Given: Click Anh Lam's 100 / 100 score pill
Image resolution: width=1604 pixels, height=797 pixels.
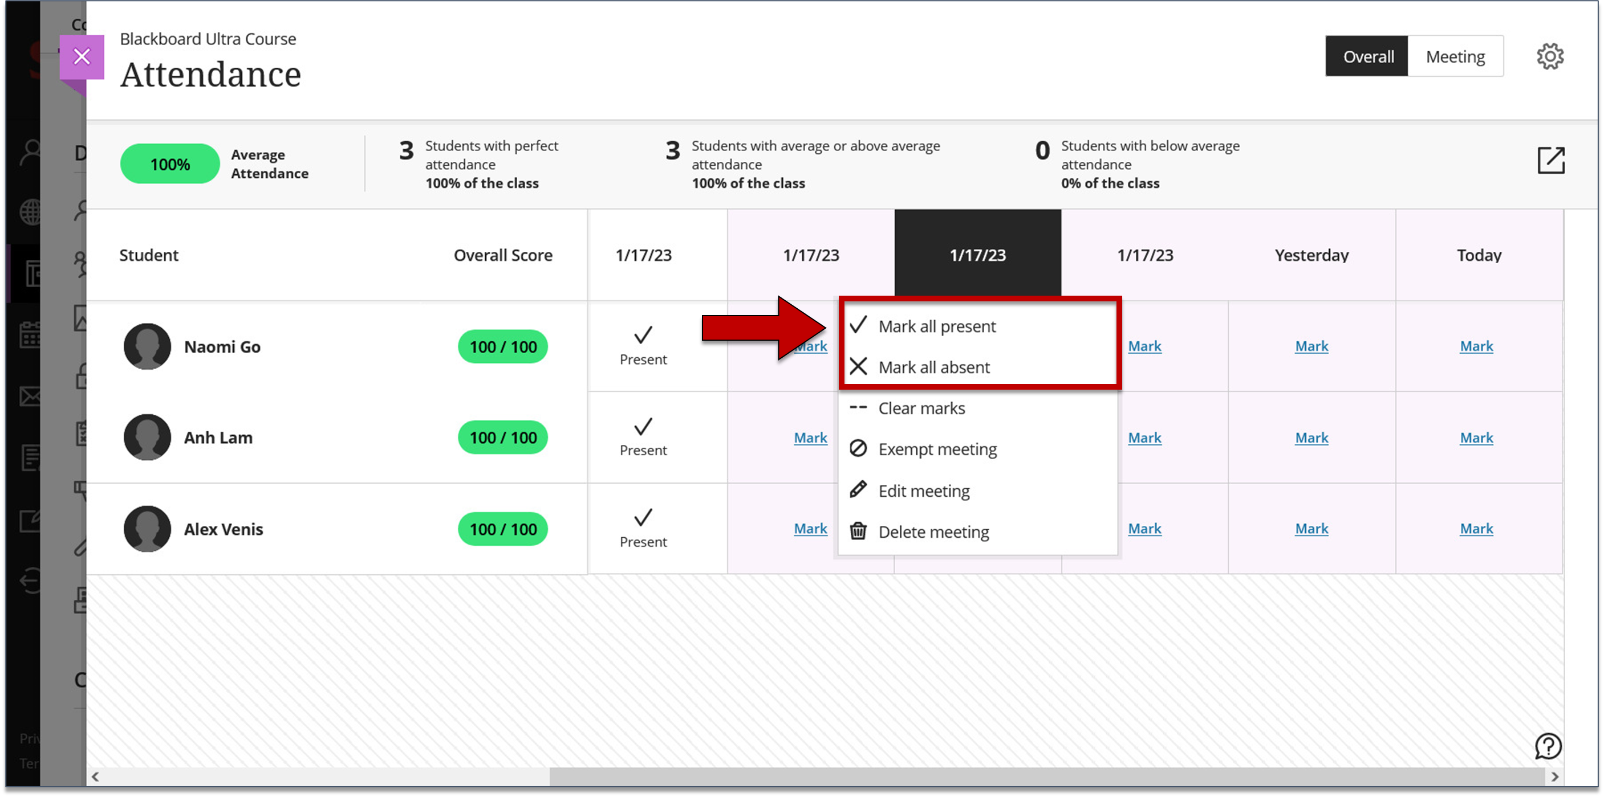Looking at the screenshot, I should [x=502, y=438].
